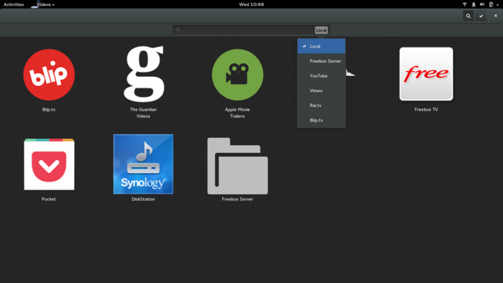Open The Guardian Videos icon
The image size is (503, 283).
coord(144,74)
